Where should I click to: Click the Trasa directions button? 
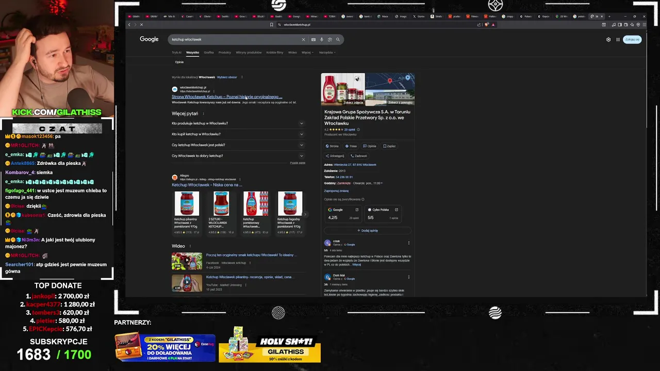(351, 146)
